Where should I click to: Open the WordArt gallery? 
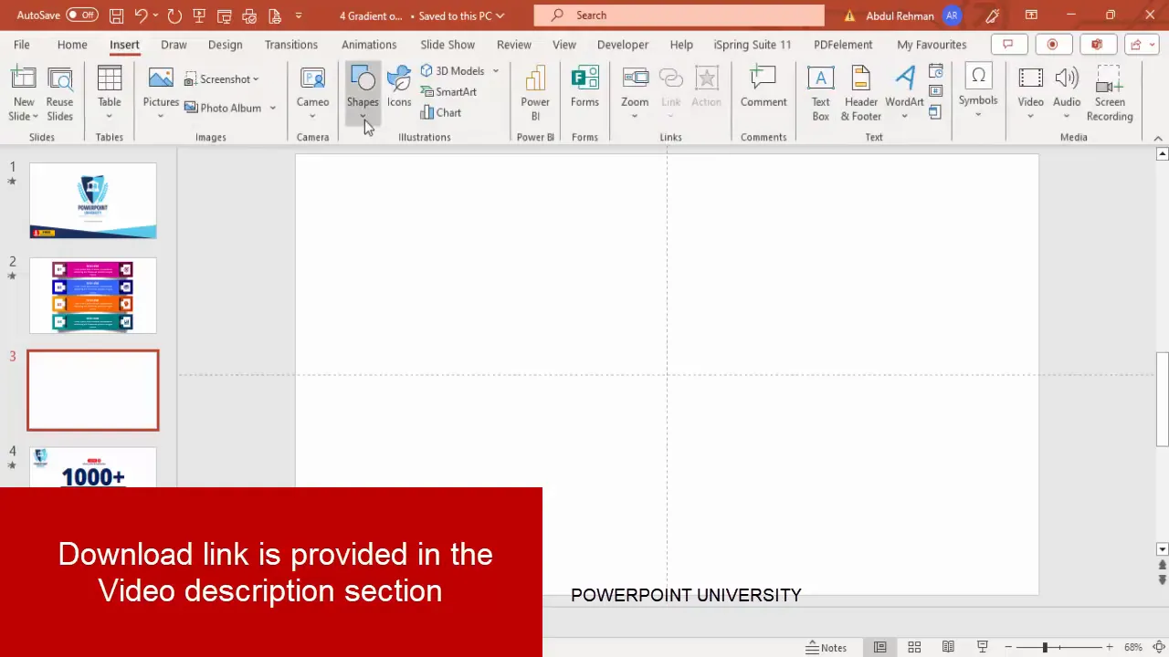point(904,94)
